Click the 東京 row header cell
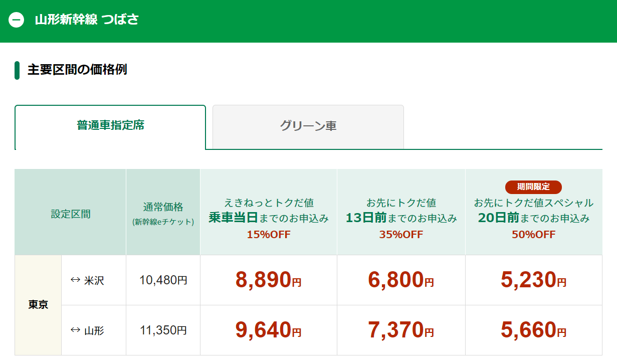 pos(38,305)
